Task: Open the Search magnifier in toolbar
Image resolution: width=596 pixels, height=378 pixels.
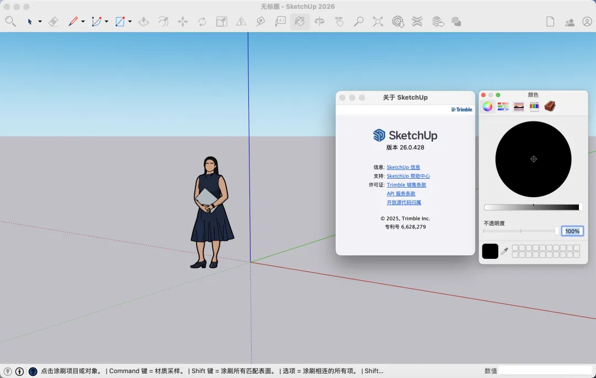Action: 10,22
